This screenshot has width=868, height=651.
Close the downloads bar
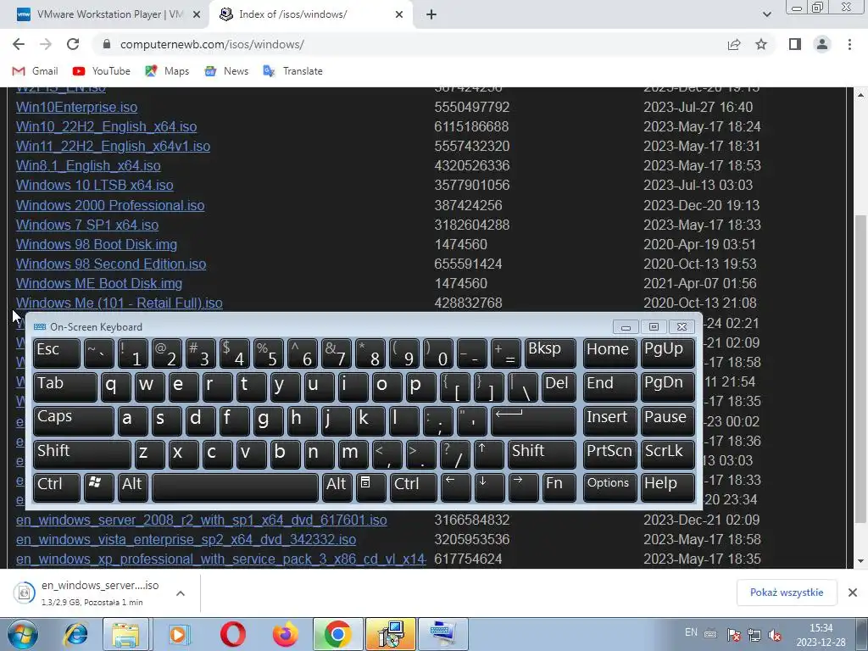pyautogui.click(x=853, y=593)
